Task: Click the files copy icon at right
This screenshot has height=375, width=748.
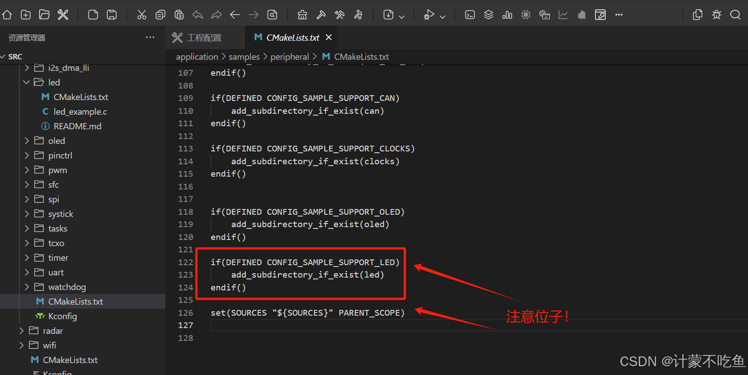Action: coord(697,15)
